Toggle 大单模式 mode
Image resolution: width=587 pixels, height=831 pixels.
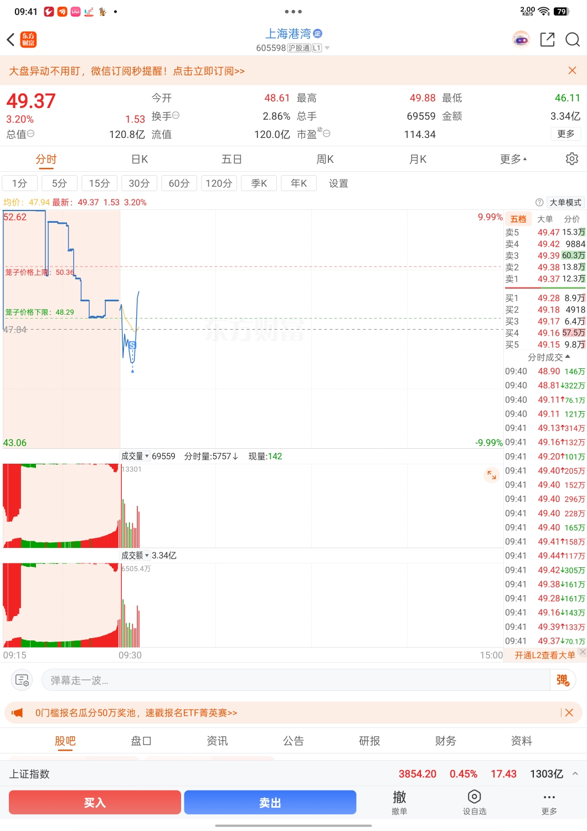(565, 202)
